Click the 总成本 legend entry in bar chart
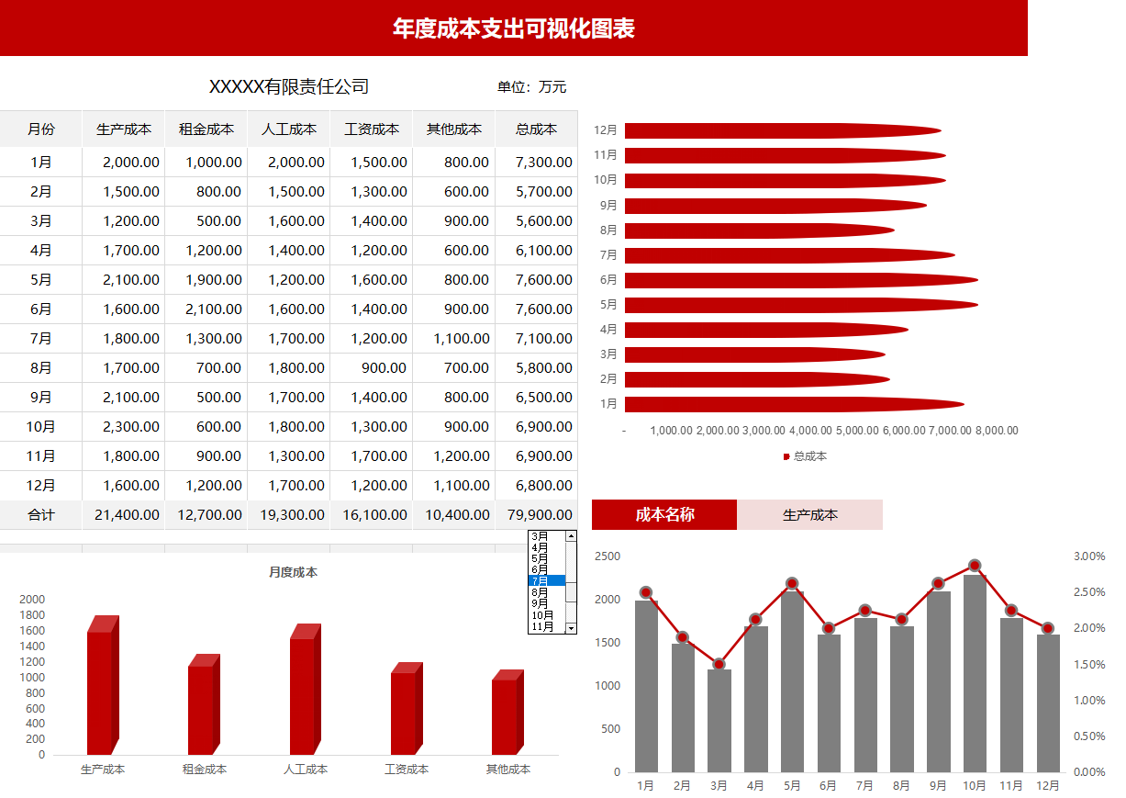 [805, 456]
